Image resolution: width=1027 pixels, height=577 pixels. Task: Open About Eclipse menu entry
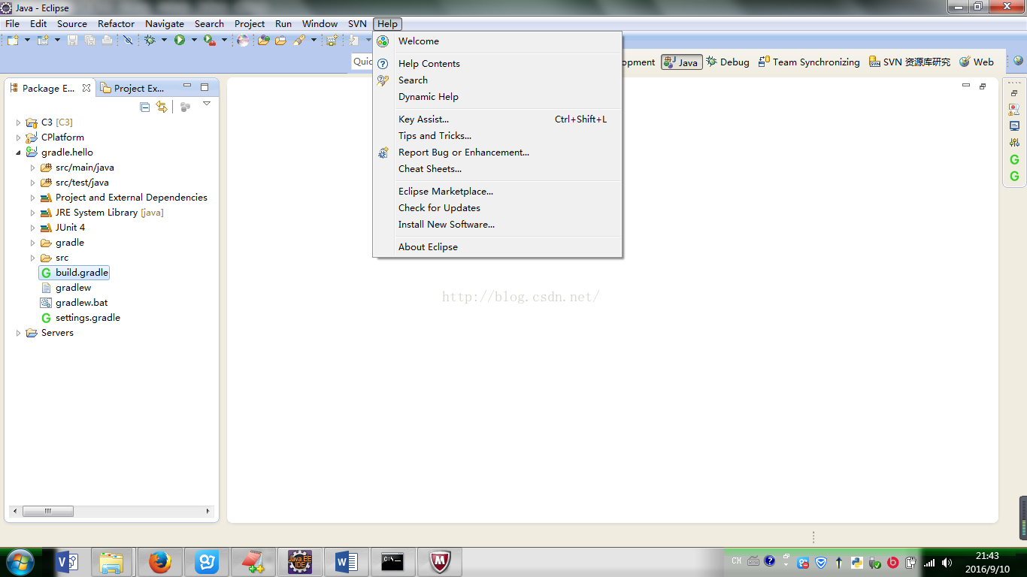[497, 247]
